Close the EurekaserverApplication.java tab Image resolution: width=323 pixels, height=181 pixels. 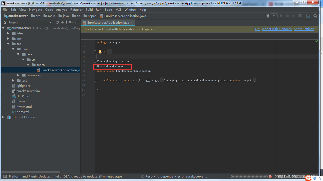(x=132, y=23)
